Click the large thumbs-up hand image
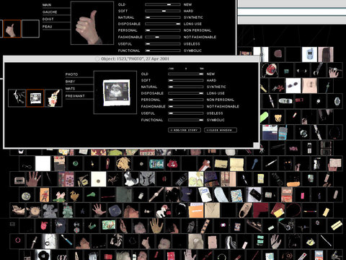 [92, 23]
